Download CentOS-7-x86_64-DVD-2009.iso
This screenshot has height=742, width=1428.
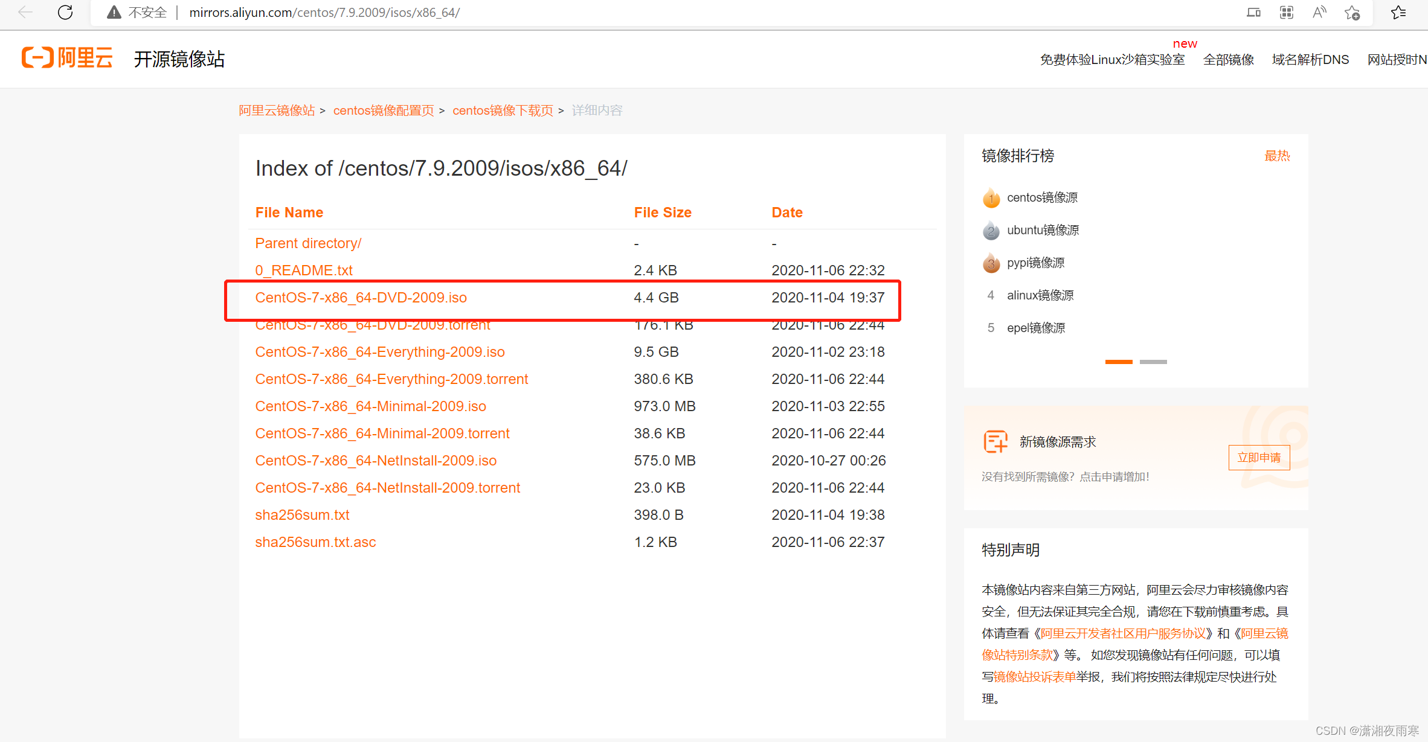pos(361,298)
